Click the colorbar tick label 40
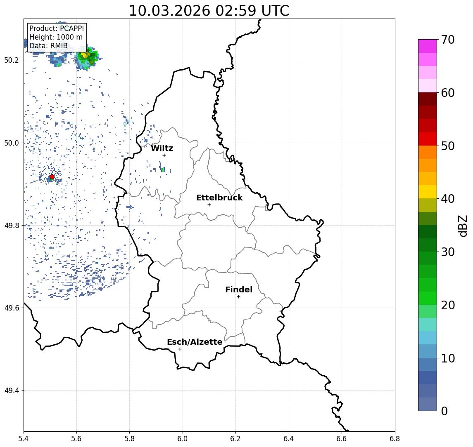This screenshot has width=473, height=447. (x=448, y=199)
